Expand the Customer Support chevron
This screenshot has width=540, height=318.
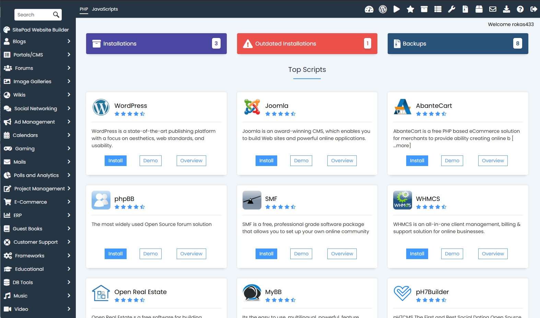click(x=69, y=242)
